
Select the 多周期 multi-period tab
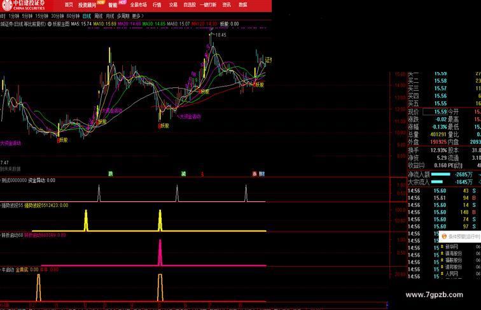pos(123,16)
